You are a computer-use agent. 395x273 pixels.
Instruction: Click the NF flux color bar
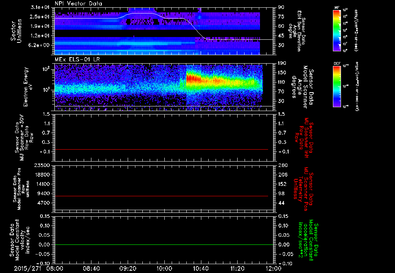(x=337, y=30)
